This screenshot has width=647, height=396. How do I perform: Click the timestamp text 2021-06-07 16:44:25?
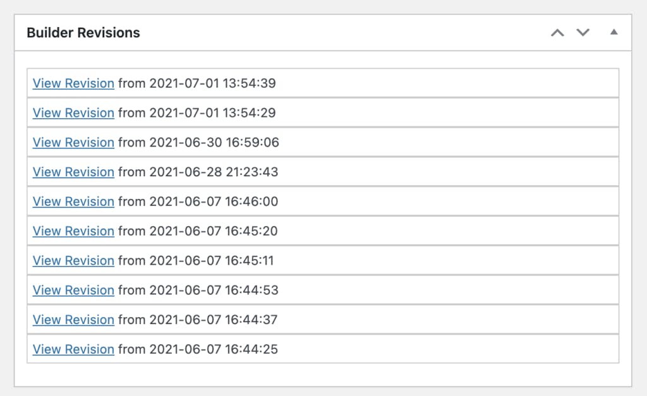pyautogui.click(x=214, y=349)
